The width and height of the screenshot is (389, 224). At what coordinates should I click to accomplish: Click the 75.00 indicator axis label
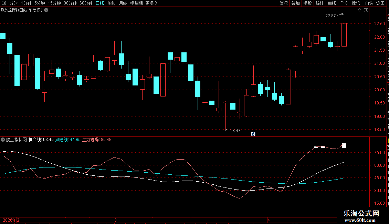(x=379, y=152)
